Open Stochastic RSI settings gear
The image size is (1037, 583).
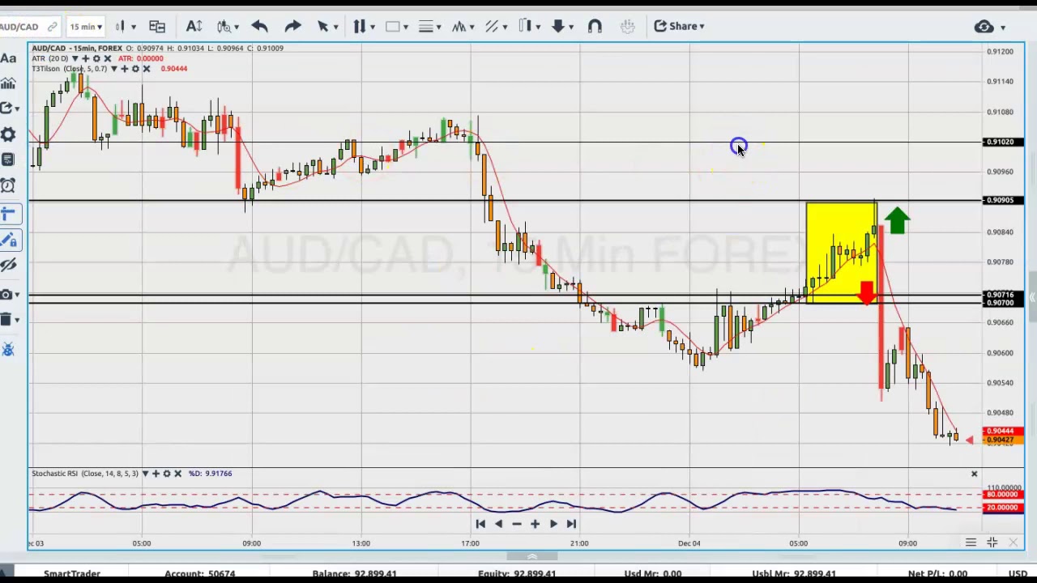point(167,474)
